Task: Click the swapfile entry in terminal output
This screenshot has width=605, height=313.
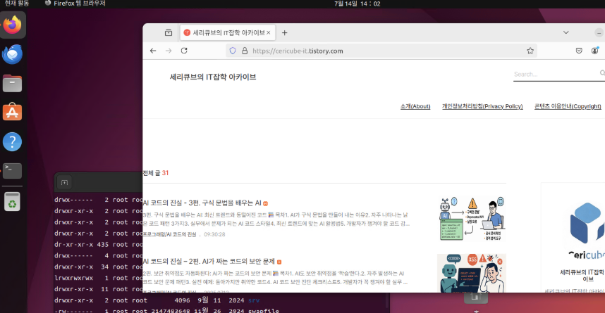Action: (264, 310)
